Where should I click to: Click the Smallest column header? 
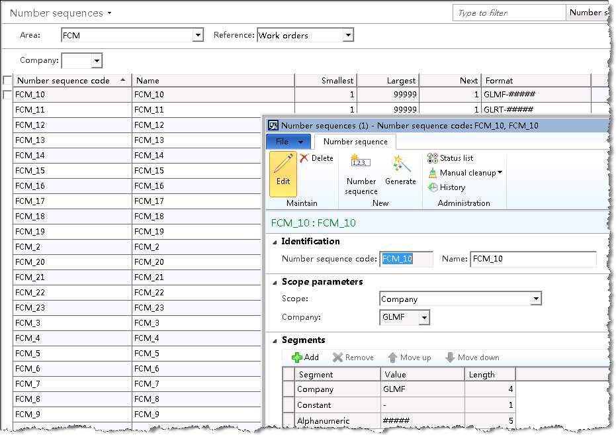[x=326, y=80]
